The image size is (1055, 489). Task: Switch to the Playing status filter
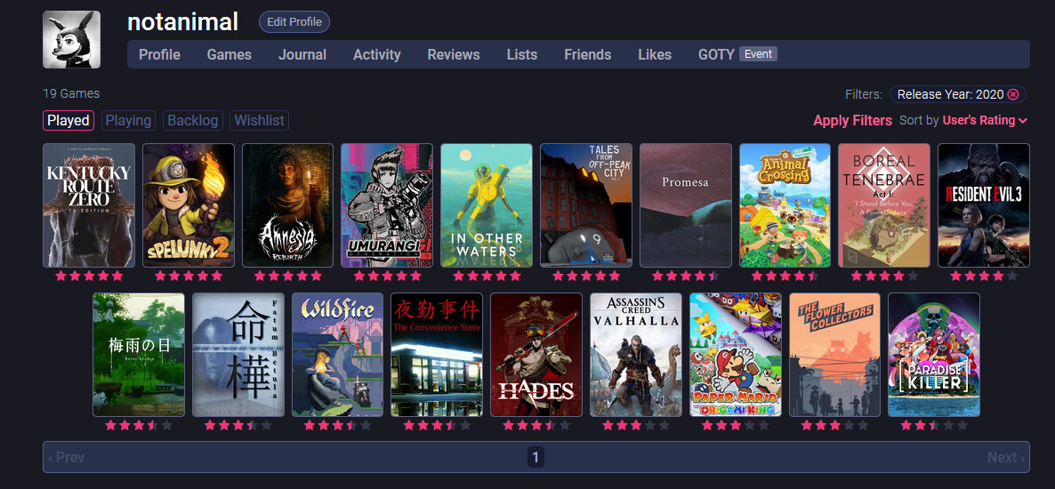tap(128, 120)
